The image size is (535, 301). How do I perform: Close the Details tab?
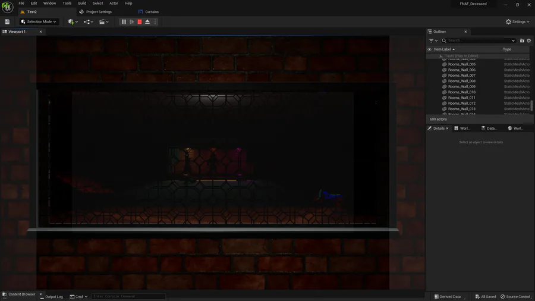447,128
